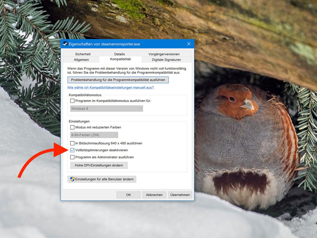Close the Eigenschaften dialog
This screenshot has width=317, height=238.
tap(189, 44)
